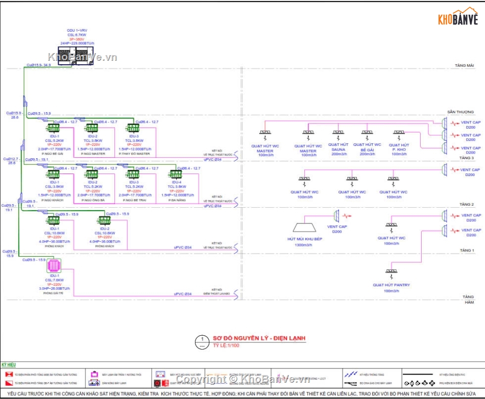Image resolution: width=485 pixels, height=399 pixels.
Task: Click the 1300m3/h airflow value
Action: [x=303, y=245]
